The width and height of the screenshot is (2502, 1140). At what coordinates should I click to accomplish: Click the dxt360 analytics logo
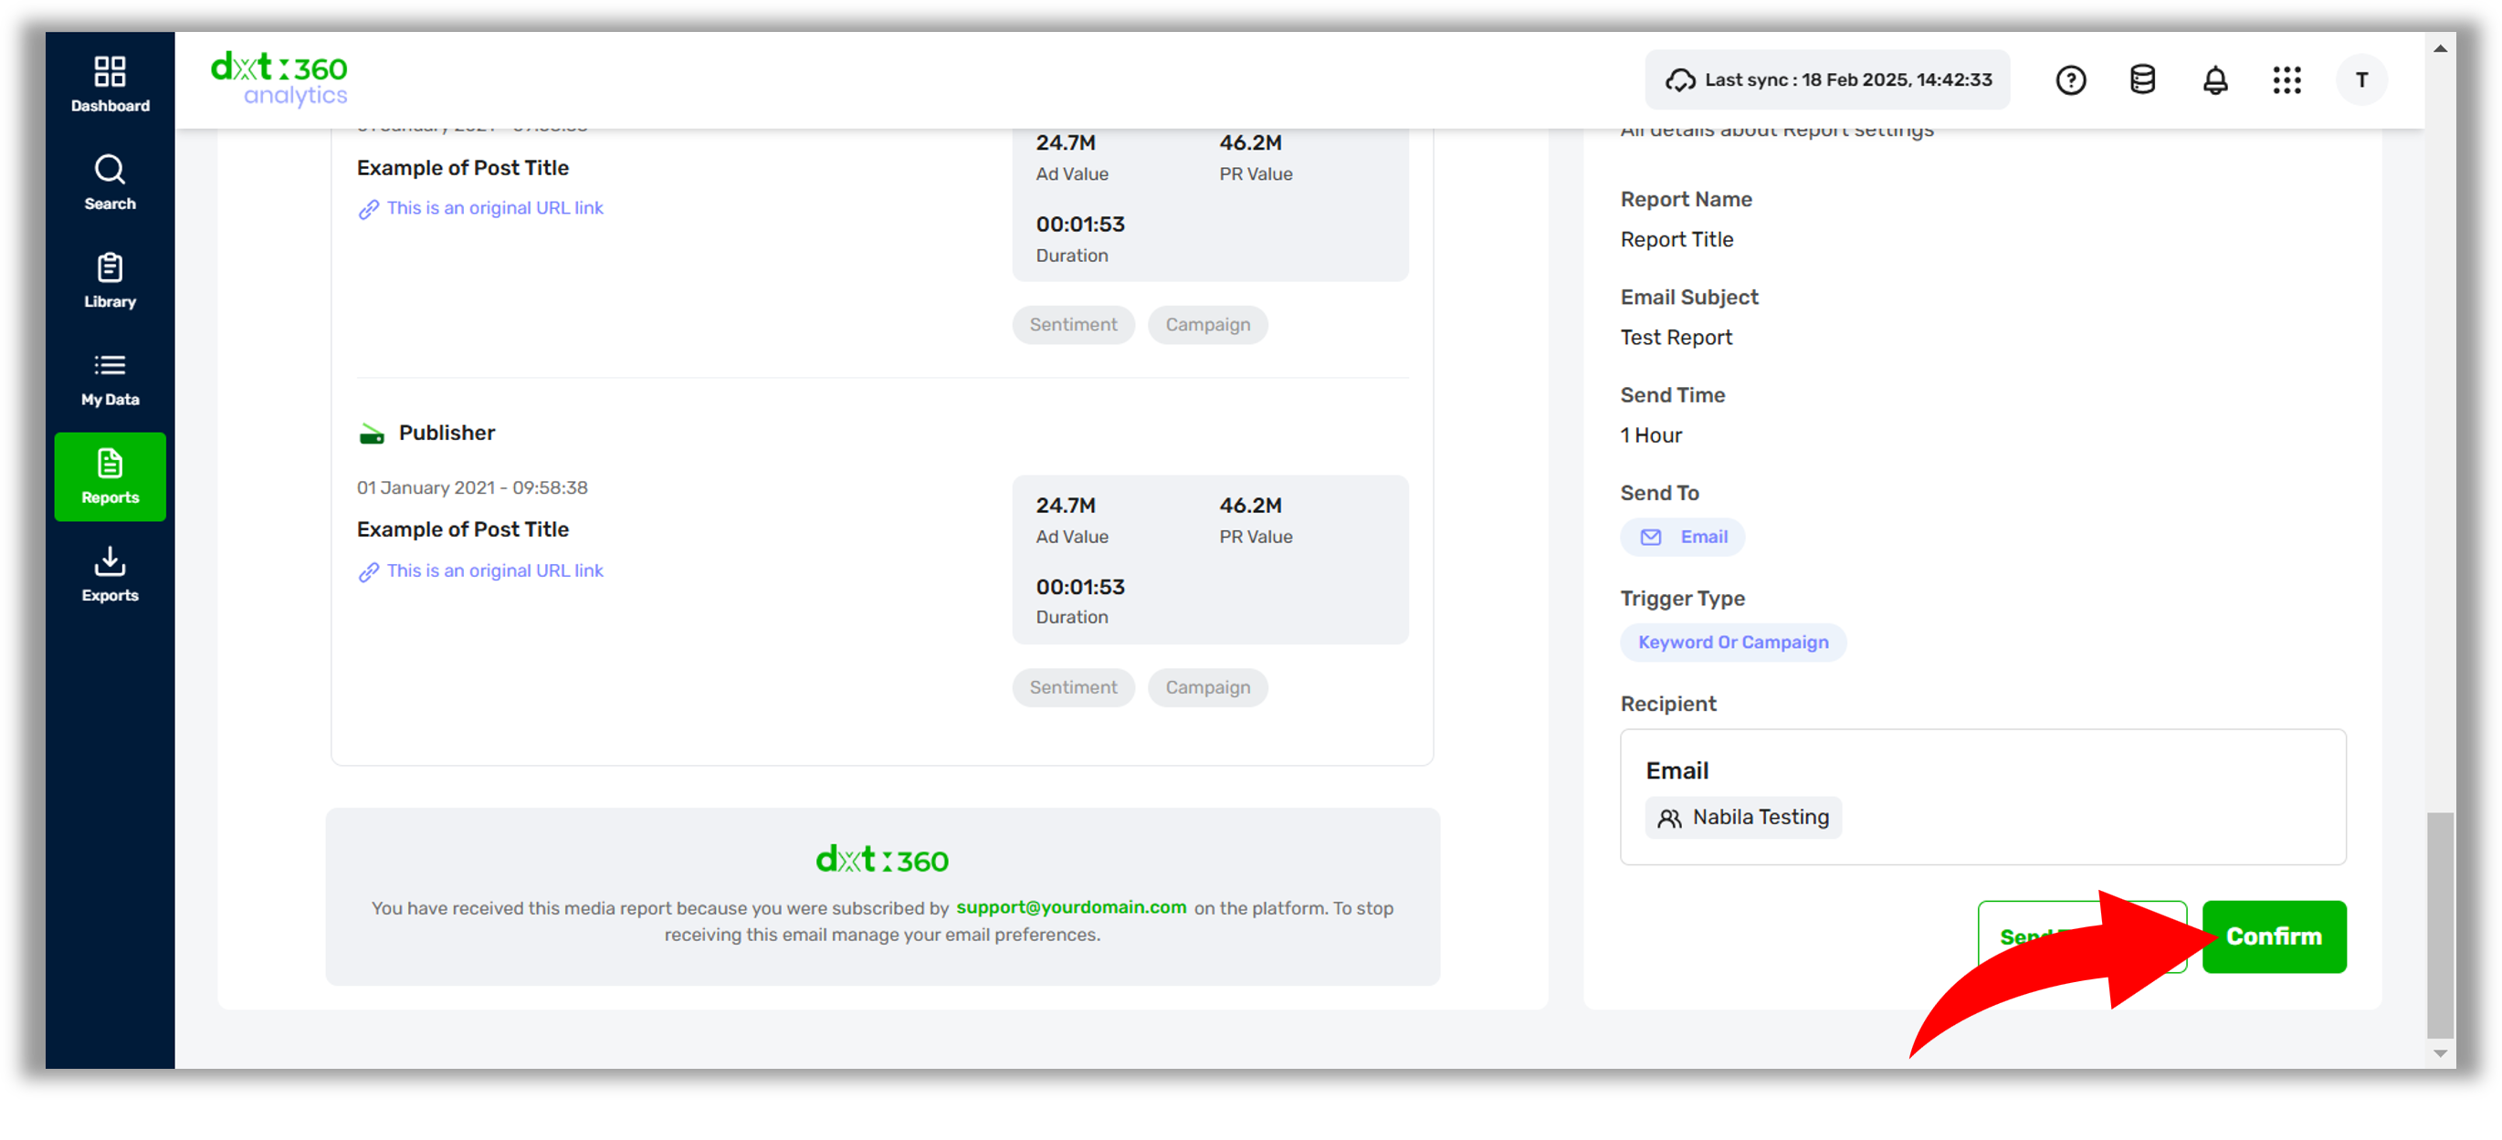[x=279, y=78]
